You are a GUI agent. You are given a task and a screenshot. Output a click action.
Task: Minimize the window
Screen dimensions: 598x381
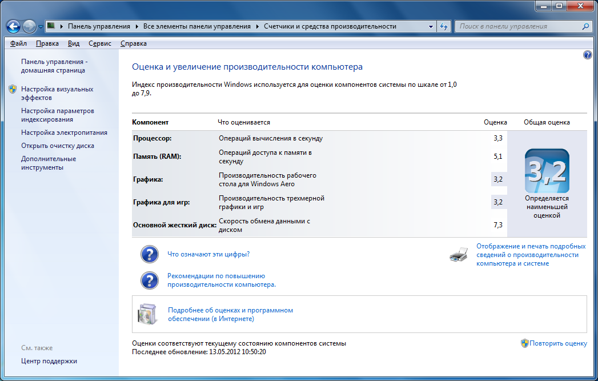click(544, 6)
